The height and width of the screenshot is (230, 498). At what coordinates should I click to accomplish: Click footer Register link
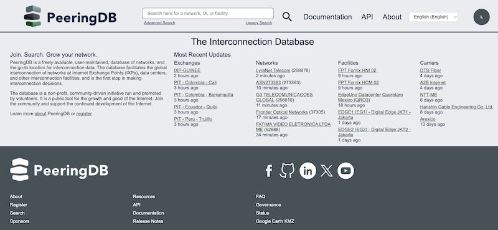pos(19,205)
